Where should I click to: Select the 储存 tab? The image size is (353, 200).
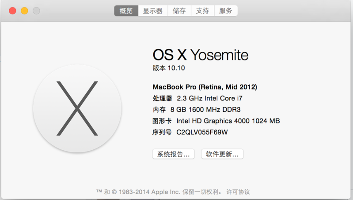[x=179, y=11]
